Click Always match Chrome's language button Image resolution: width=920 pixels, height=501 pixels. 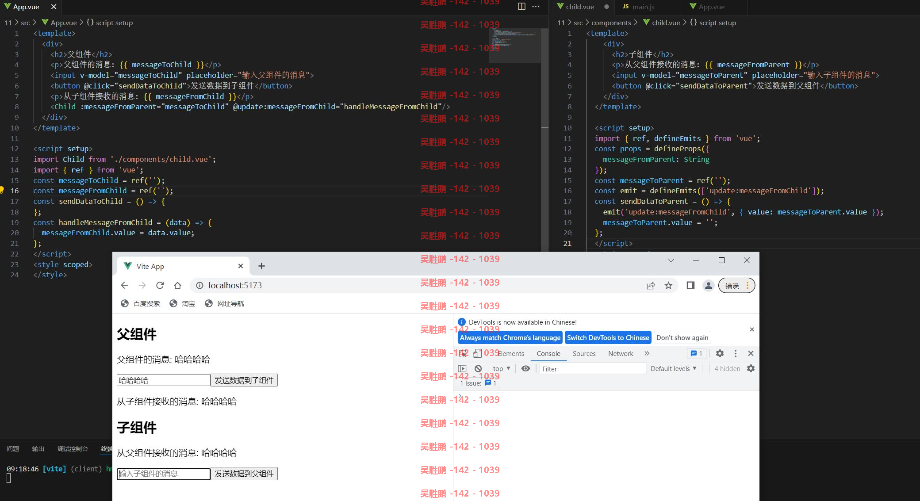[510, 337]
